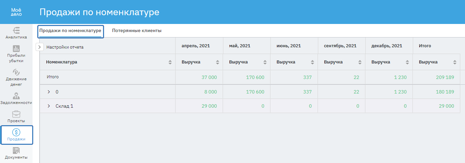
Task: Open the Задолженности sidebar section
Action: click(x=16, y=98)
